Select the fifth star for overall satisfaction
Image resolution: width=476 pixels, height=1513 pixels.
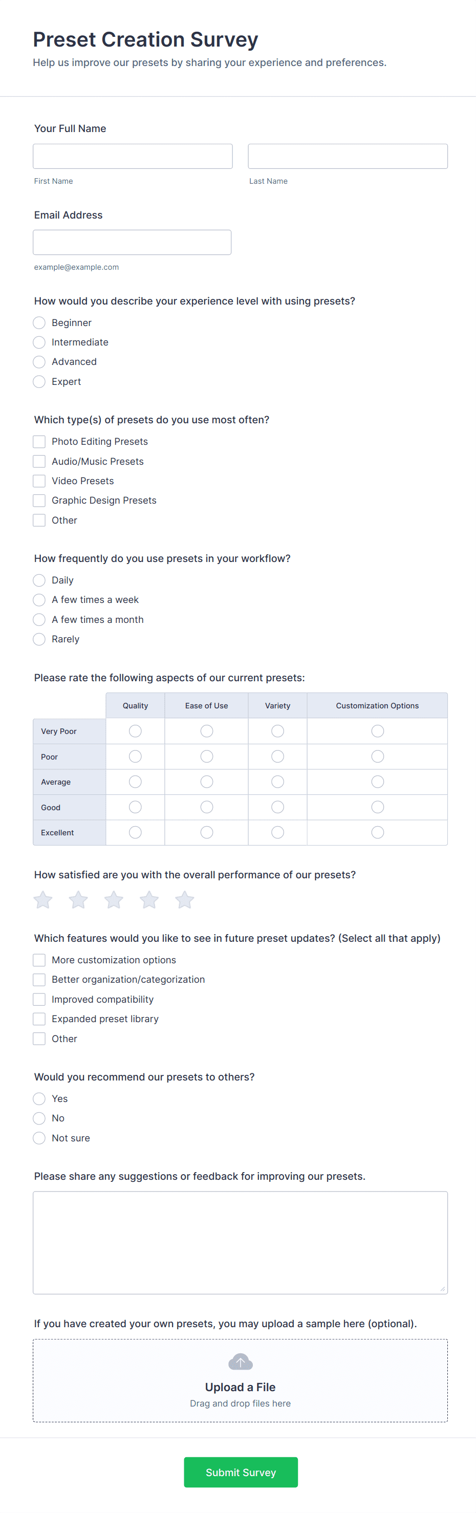(x=184, y=900)
